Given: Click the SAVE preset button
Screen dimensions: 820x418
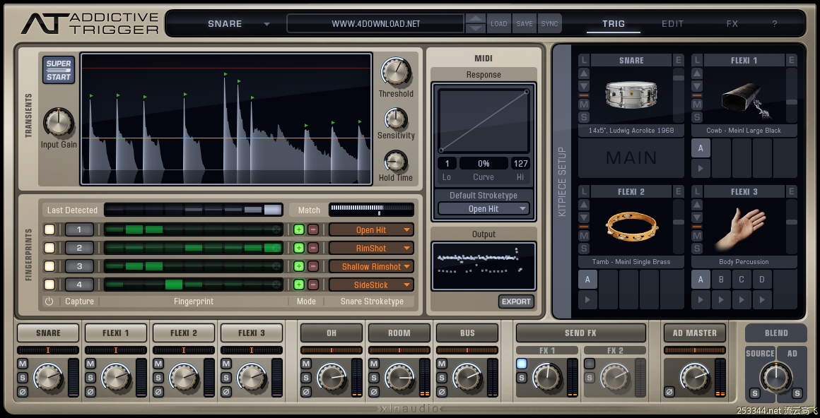Looking at the screenshot, I should 525,23.
